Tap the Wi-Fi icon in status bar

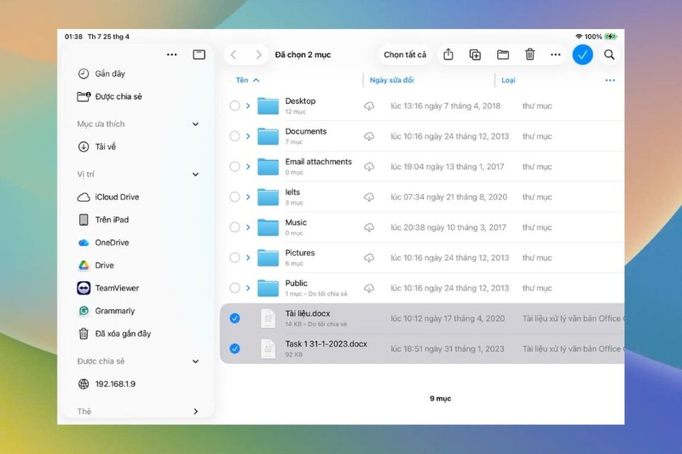pos(579,37)
